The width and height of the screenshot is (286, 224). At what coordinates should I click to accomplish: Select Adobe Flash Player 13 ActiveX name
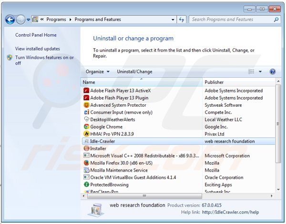coord(121,91)
